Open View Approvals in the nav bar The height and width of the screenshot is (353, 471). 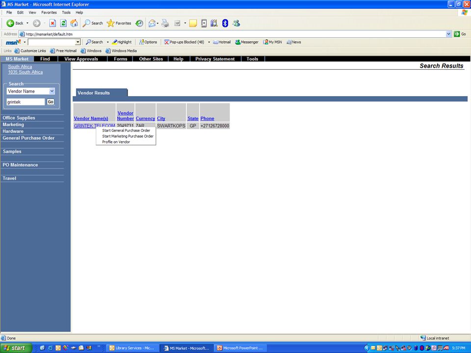coord(81,59)
